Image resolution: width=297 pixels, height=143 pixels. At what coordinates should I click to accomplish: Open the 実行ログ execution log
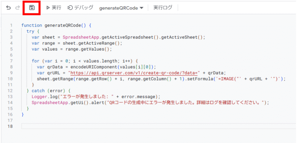(163, 8)
